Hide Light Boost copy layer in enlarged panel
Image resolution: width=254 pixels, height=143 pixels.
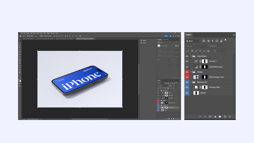187,67
